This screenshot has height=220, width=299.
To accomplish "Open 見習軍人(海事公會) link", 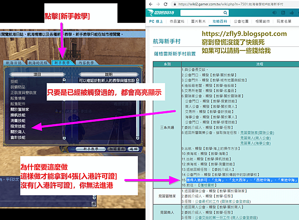I will (x=255, y=143).
